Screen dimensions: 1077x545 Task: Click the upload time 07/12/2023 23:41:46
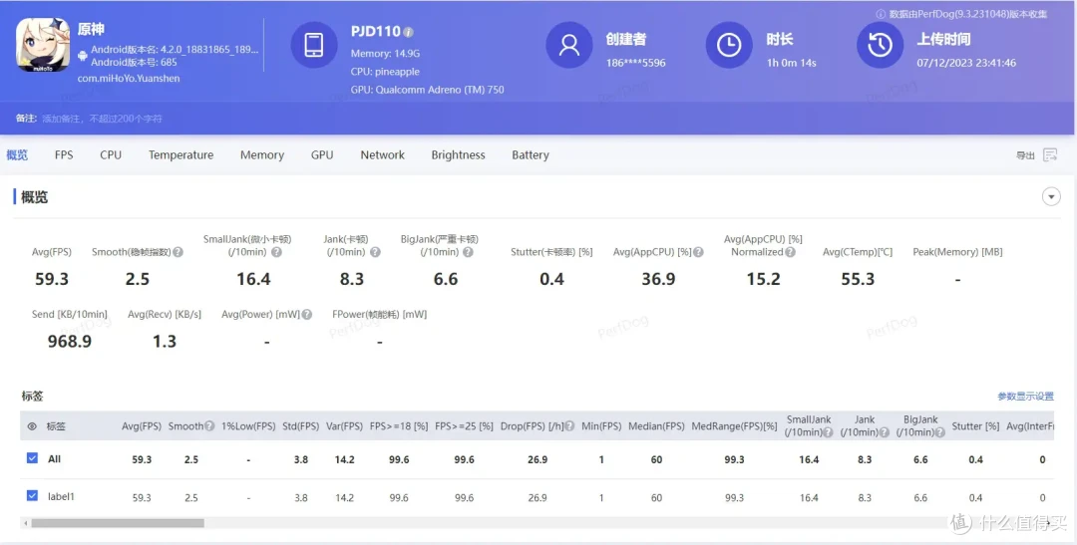tap(966, 63)
